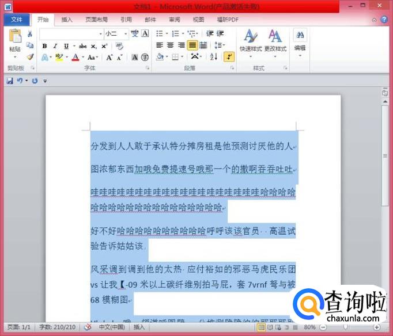393x336 pixels.
Task: Expand numbering list dropdown arrow
Action: pyautogui.click(x=183, y=33)
